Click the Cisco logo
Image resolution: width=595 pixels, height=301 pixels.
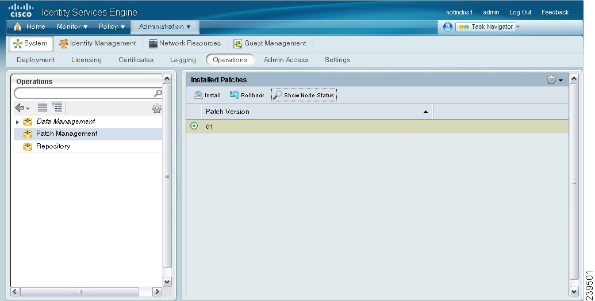[21, 10]
